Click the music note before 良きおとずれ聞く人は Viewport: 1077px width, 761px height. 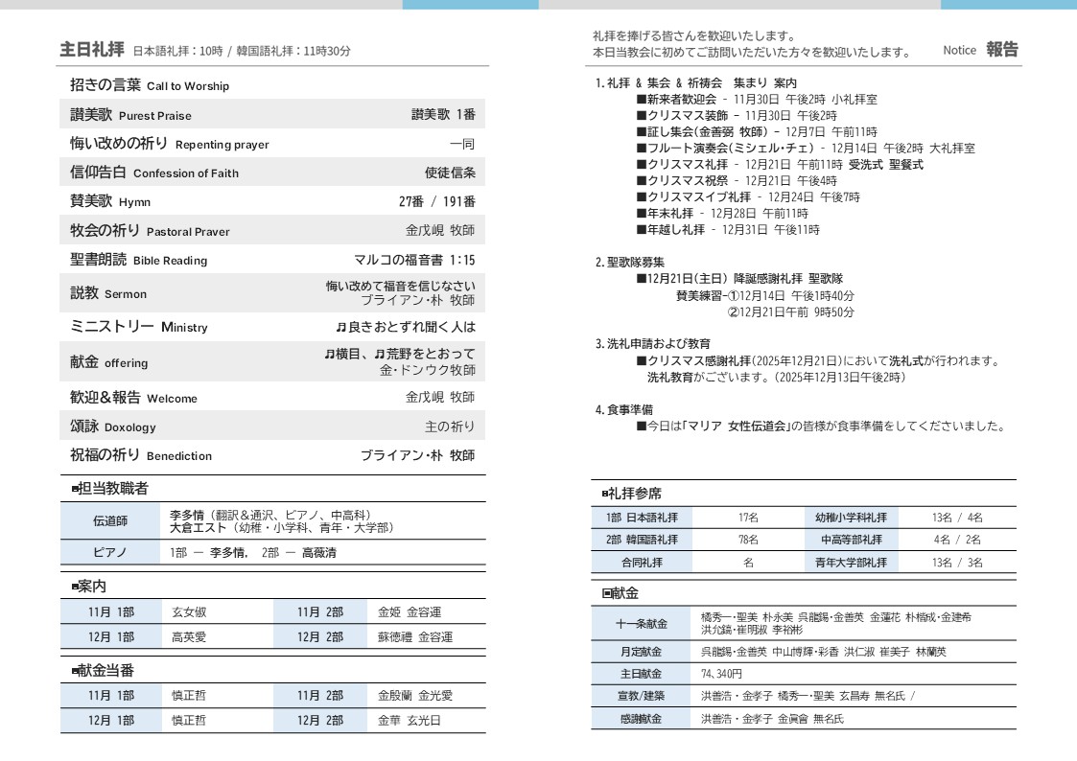click(340, 327)
